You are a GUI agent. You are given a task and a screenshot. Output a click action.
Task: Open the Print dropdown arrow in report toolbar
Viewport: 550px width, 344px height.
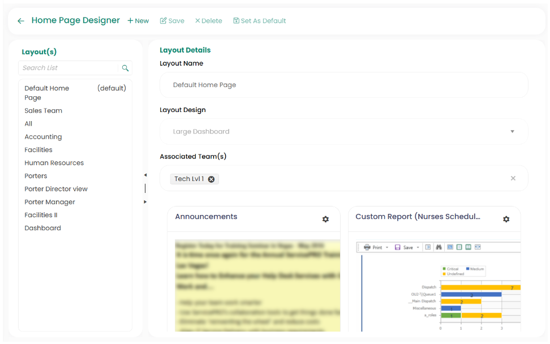pos(387,248)
